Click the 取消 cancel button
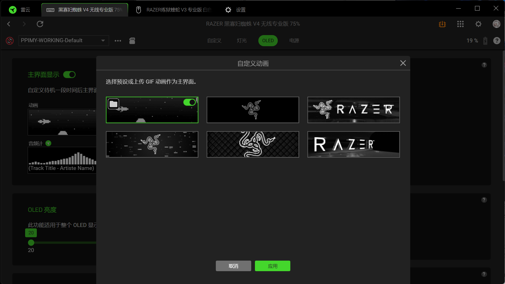Screen dimensions: 505x284 click(x=234, y=266)
